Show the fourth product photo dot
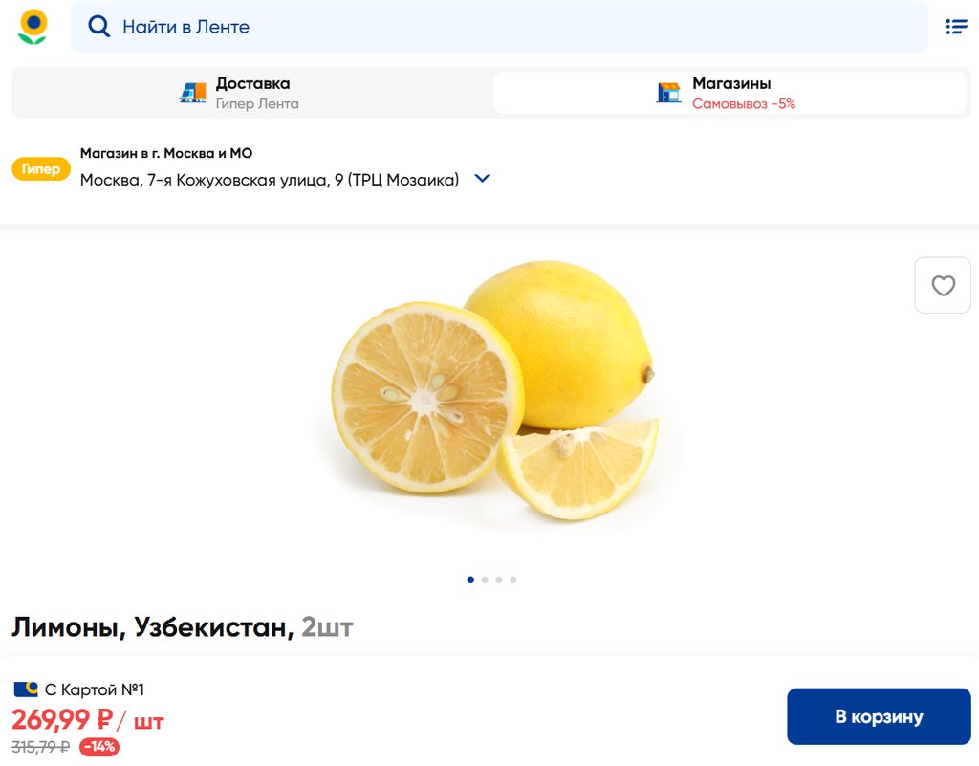 coord(513,580)
